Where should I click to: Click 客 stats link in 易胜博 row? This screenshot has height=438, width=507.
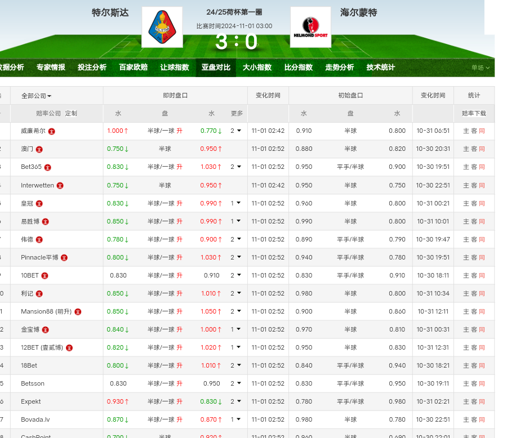click(x=474, y=221)
